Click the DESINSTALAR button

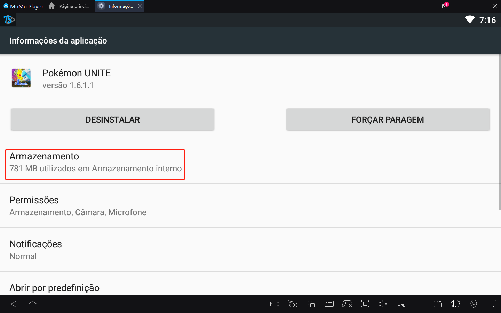tap(113, 119)
